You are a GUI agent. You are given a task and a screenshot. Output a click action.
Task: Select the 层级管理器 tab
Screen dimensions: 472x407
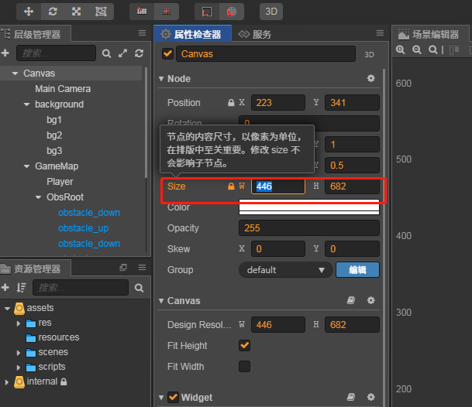coord(36,34)
